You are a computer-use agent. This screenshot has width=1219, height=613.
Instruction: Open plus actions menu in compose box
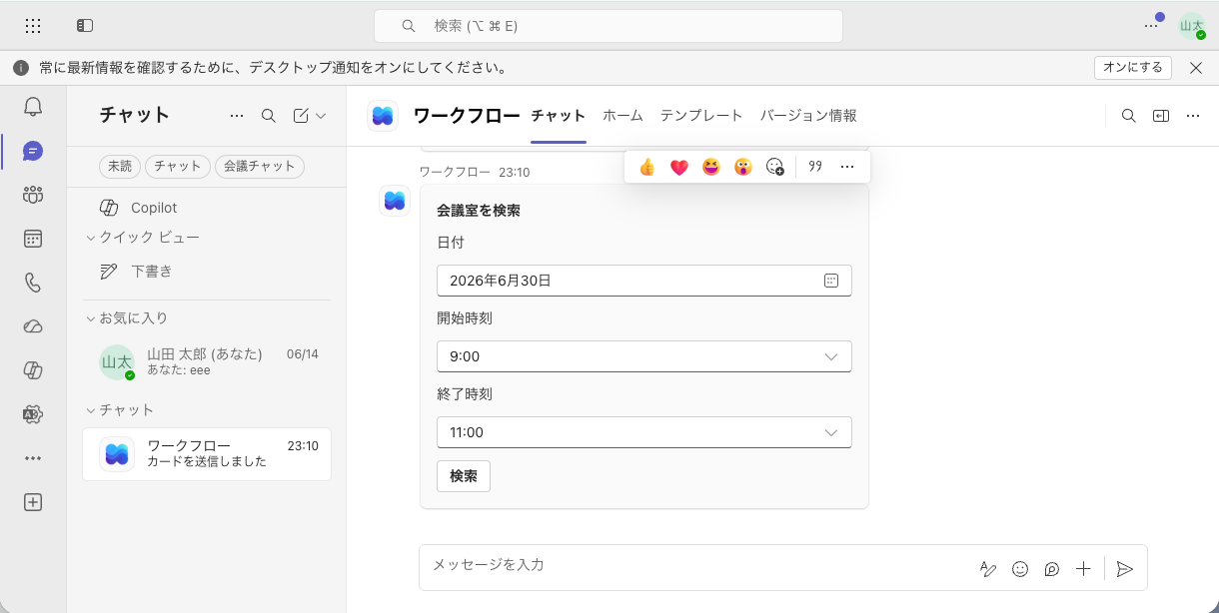pos(1084,569)
